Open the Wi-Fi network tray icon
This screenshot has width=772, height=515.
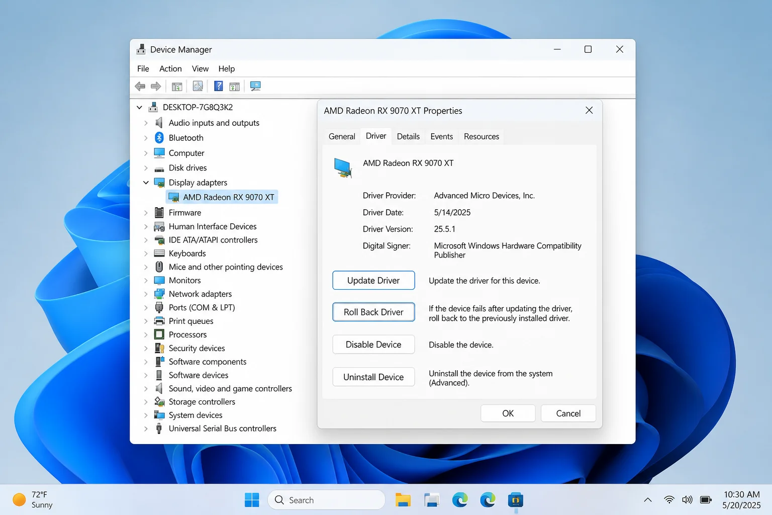pyautogui.click(x=669, y=500)
